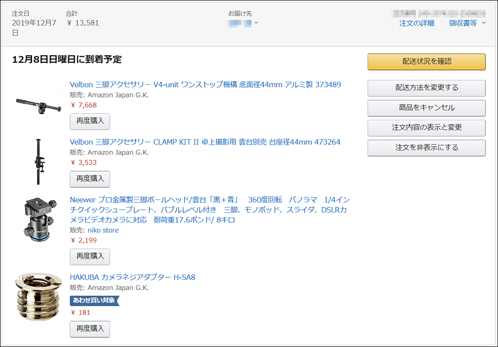Click the 注文日 label
This screenshot has height=347, width=498.
coord(20,13)
